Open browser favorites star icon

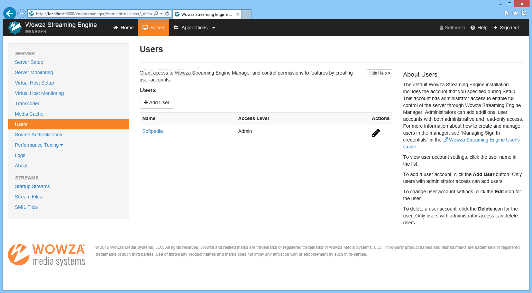point(515,13)
